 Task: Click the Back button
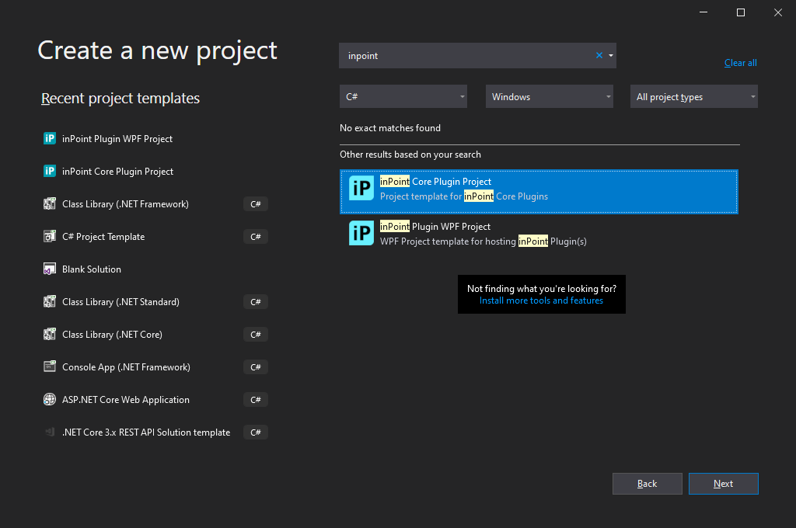point(647,483)
